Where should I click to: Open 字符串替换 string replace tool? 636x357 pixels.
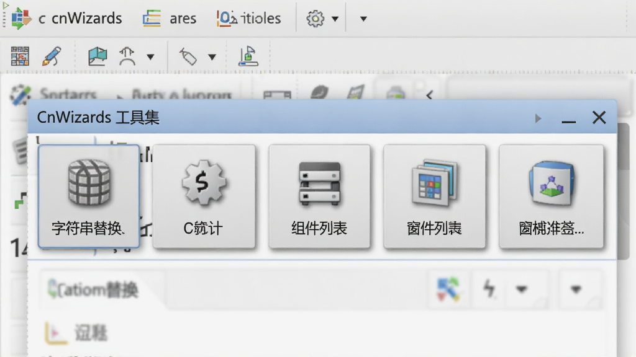(89, 196)
